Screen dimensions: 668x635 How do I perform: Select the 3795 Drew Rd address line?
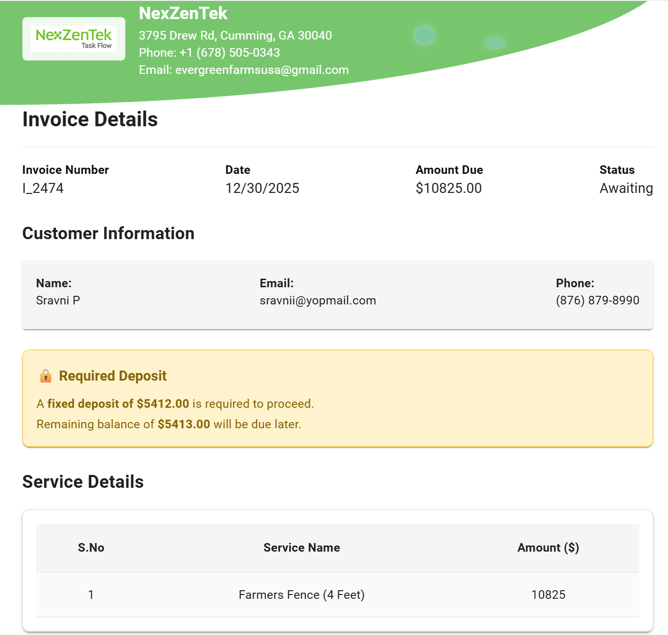(235, 36)
